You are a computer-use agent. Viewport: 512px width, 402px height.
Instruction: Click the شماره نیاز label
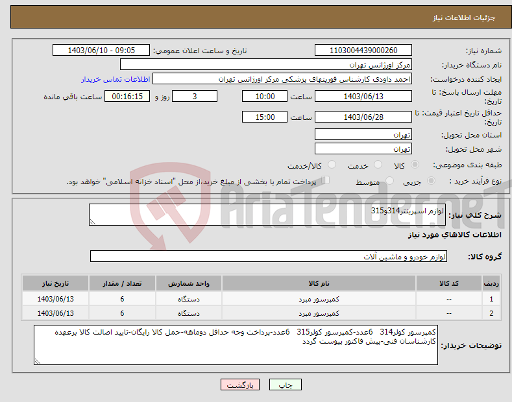click(483, 51)
